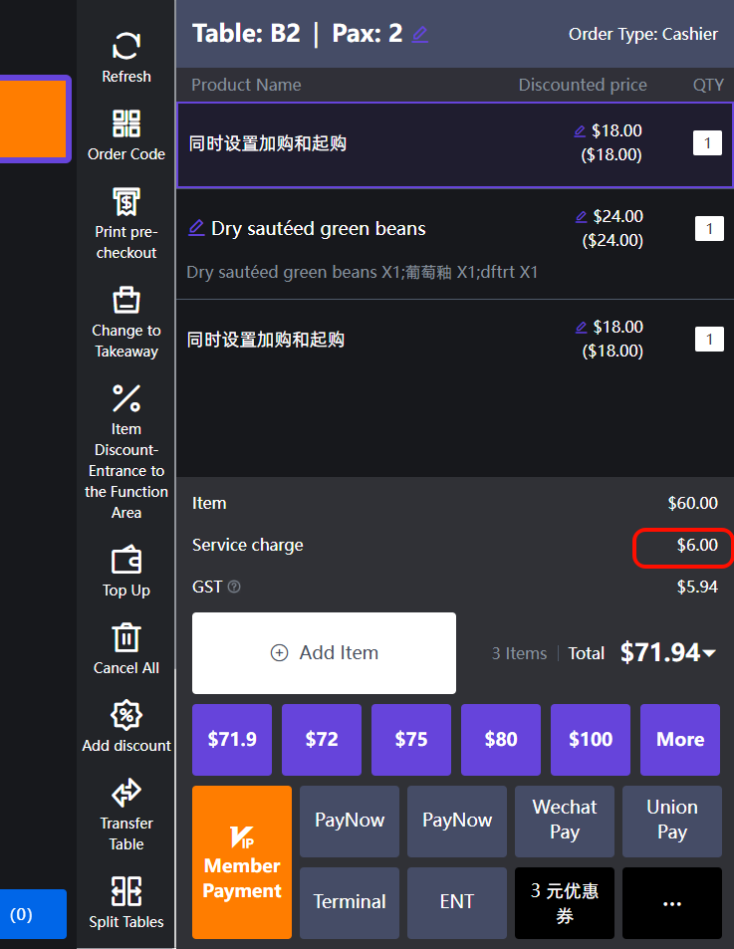Open More cash amount options
The height and width of the screenshot is (949, 734).
click(679, 740)
